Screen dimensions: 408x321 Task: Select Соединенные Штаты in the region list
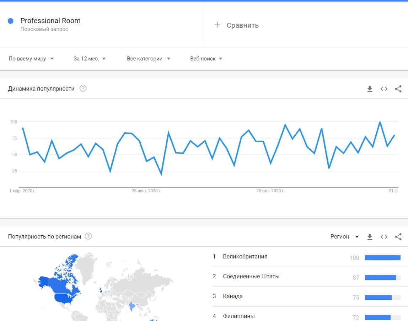251,277
